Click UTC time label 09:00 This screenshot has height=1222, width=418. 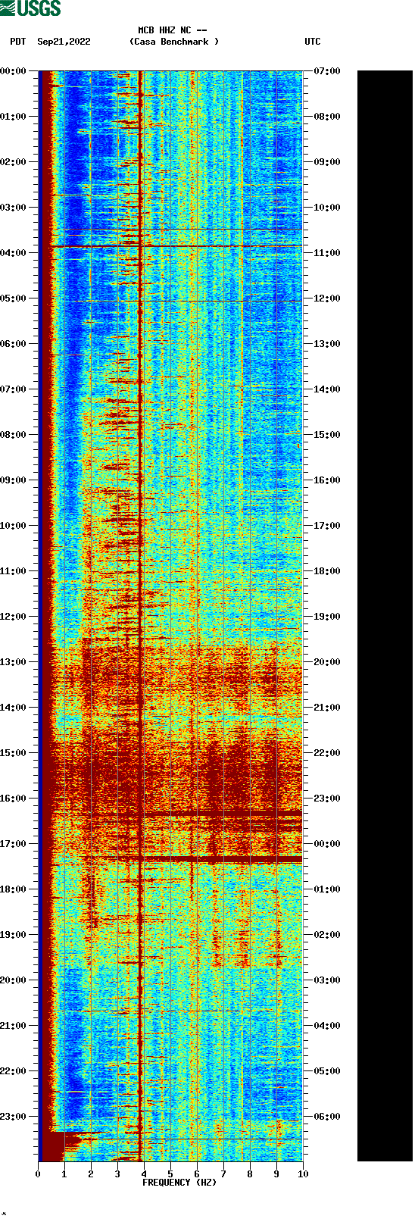[327, 162]
